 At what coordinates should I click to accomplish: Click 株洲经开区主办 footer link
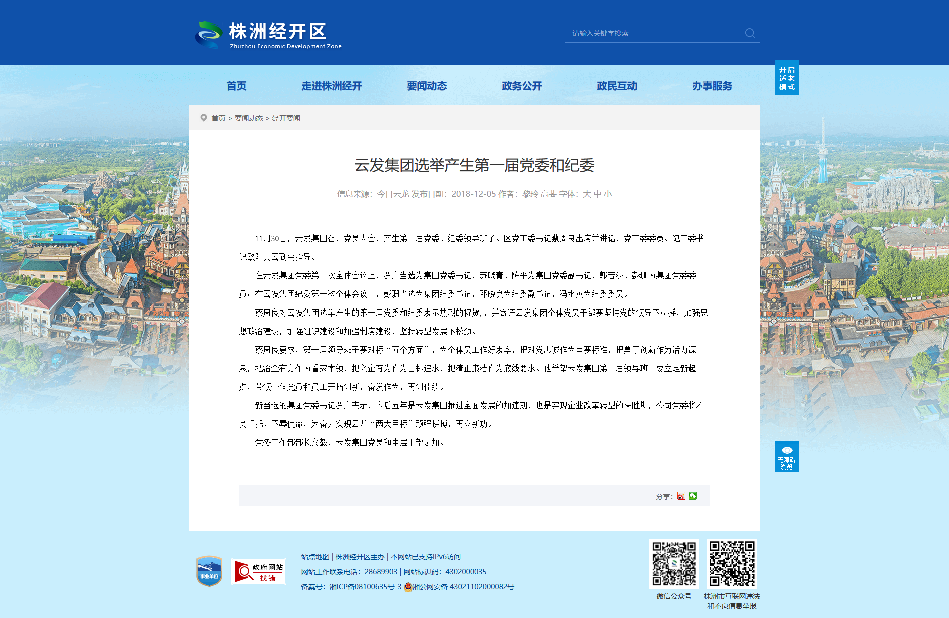tap(360, 557)
